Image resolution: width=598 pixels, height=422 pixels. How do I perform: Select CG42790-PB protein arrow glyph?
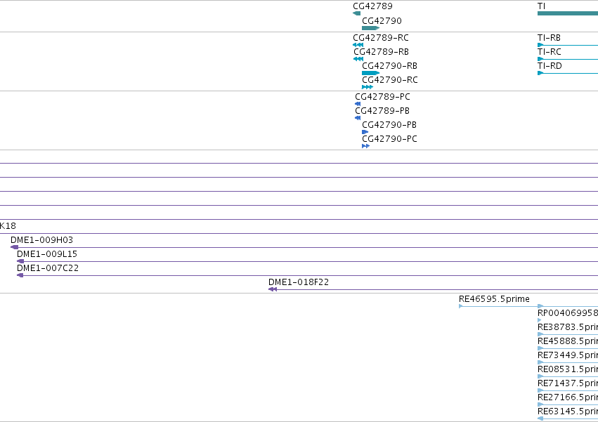(365, 132)
